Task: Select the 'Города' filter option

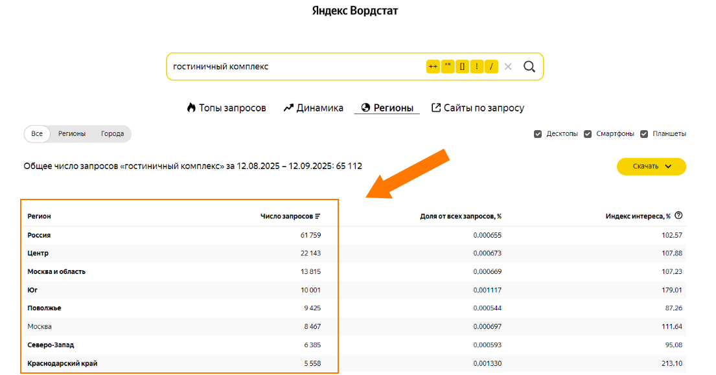Action: click(x=112, y=134)
